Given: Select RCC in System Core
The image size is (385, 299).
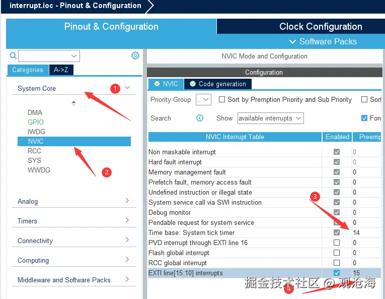Looking at the screenshot, I should pos(34,151).
